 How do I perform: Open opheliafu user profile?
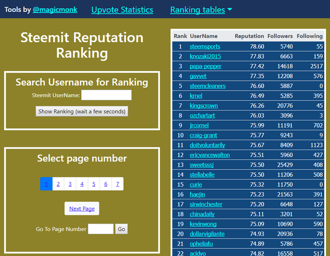tap(201, 244)
